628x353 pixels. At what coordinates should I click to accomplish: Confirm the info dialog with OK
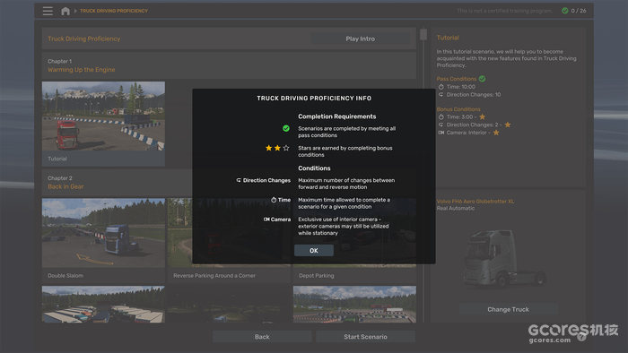pyautogui.click(x=314, y=251)
